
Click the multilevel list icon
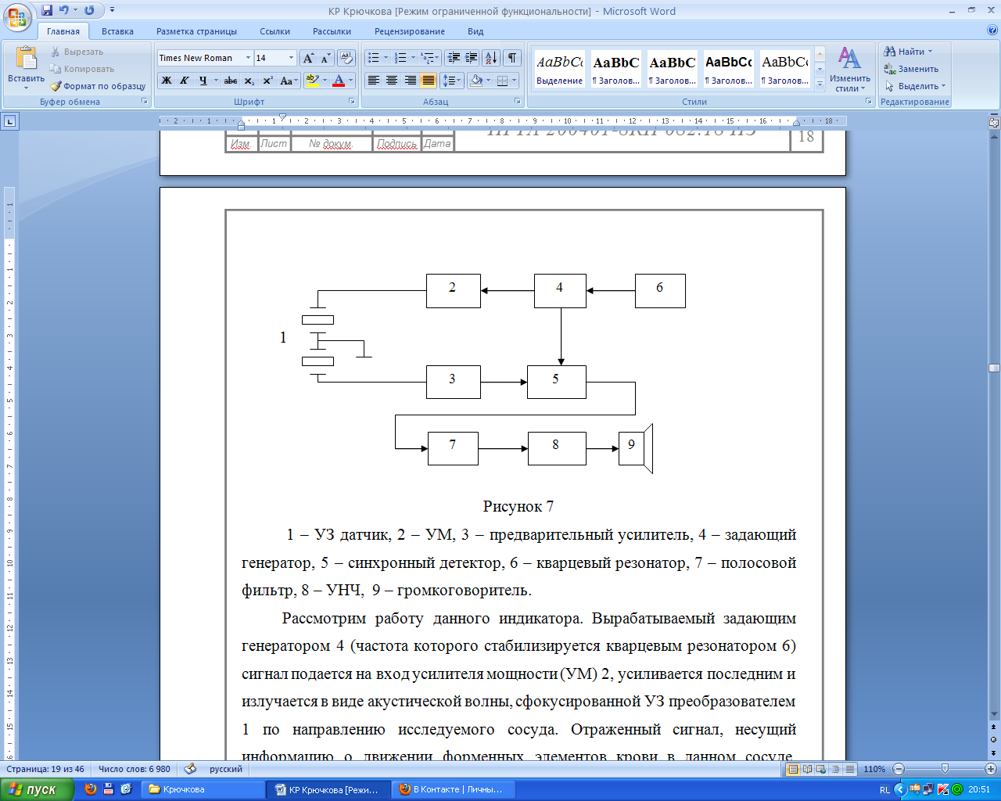pyautogui.click(x=427, y=58)
